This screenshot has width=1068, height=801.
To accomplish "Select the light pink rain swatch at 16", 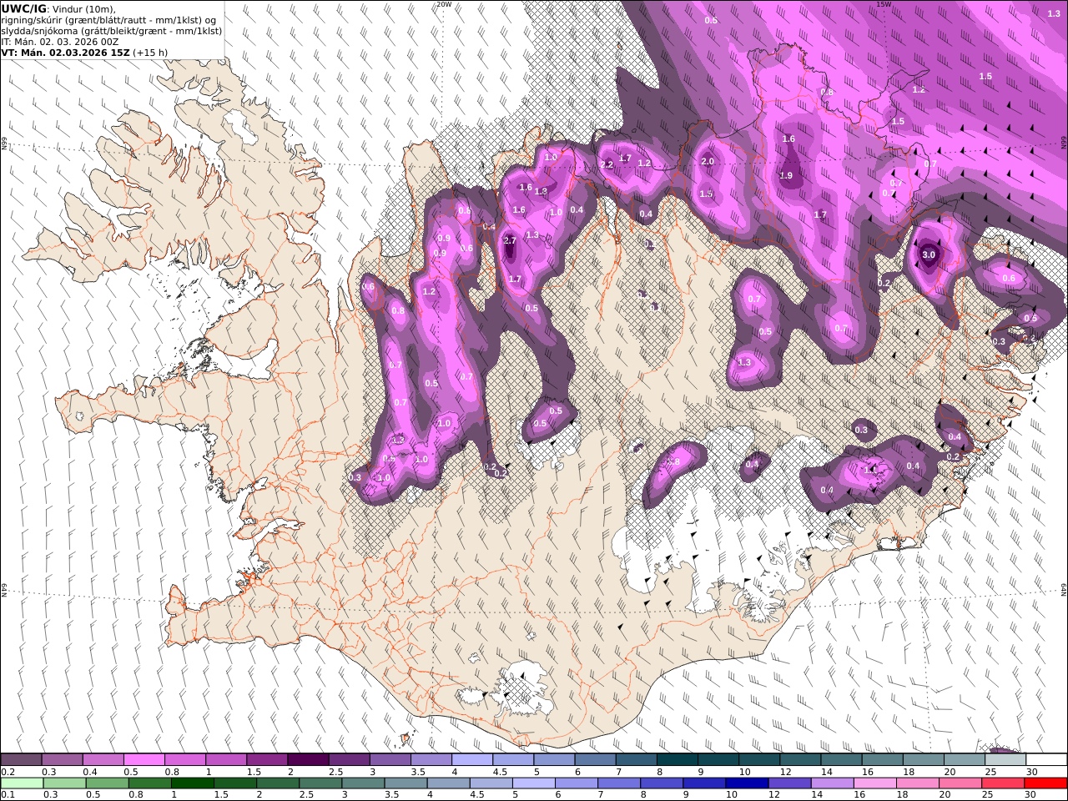I will pyautogui.click(x=874, y=783).
